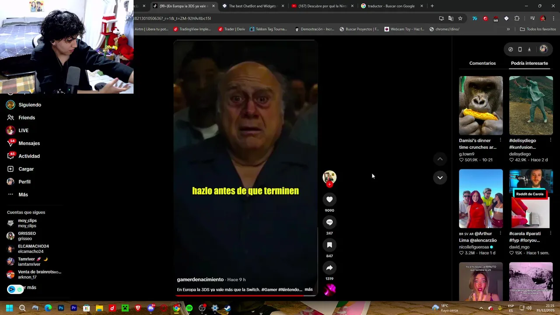Open comments via the speech bubble icon

coord(329,222)
